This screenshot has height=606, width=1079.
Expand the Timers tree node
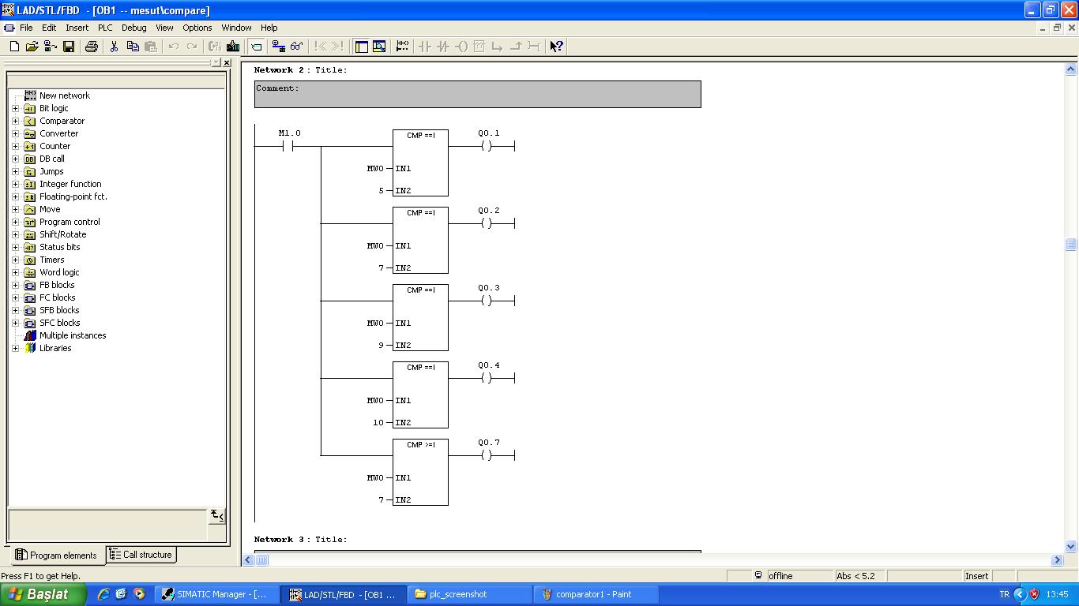[x=15, y=260]
